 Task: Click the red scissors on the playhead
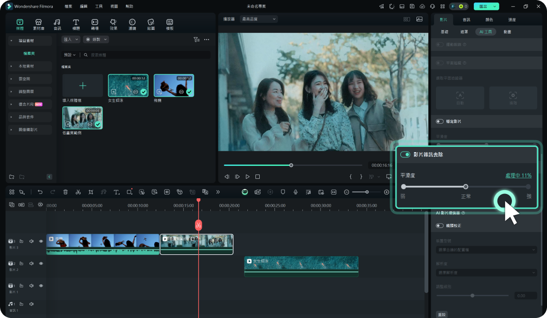click(198, 225)
